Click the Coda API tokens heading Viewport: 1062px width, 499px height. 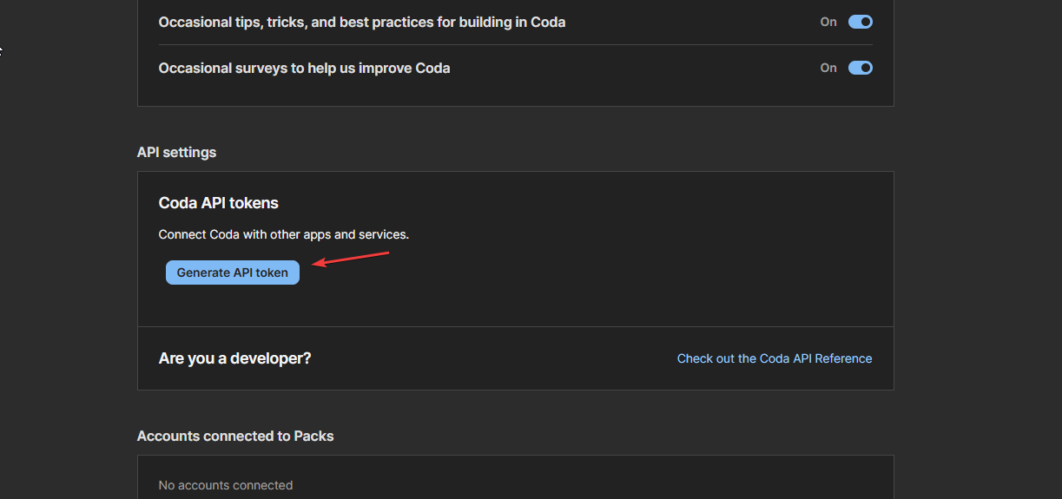coord(218,203)
